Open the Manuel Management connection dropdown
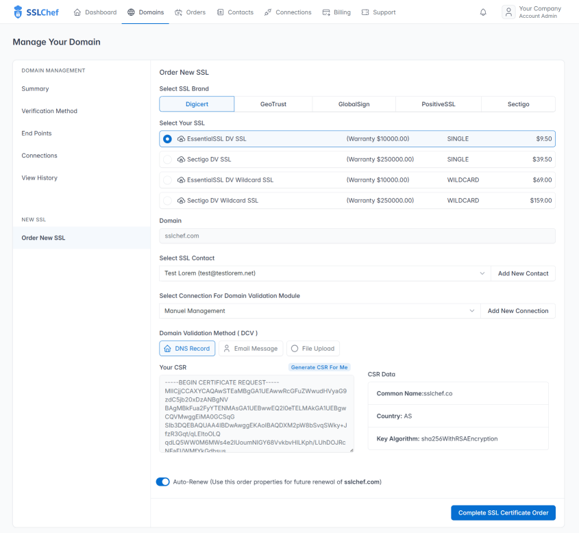This screenshot has height=533, width=579. click(x=320, y=311)
